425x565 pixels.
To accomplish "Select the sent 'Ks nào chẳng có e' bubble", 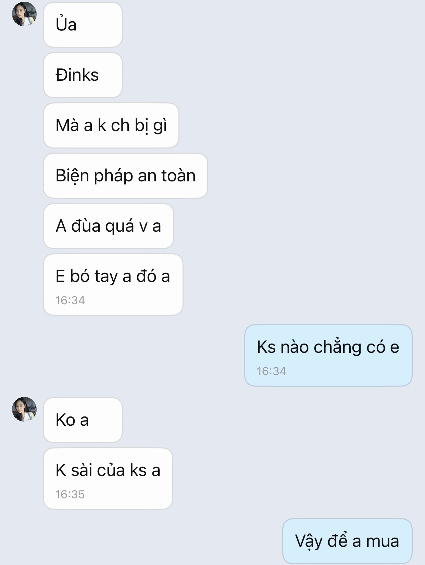I will (328, 355).
